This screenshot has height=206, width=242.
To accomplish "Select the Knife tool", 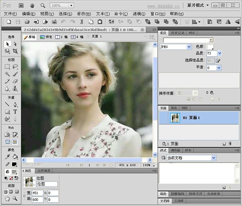I will [15, 119].
